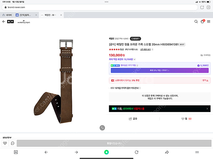
Task: Tap the BEST badge beside product title
Action: pos(182,45)
